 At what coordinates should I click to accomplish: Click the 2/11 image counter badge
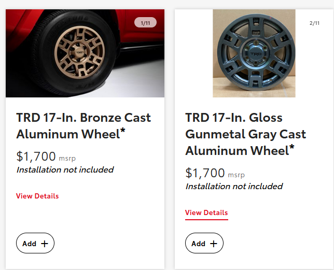pyautogui.click(x=314, y=23)
